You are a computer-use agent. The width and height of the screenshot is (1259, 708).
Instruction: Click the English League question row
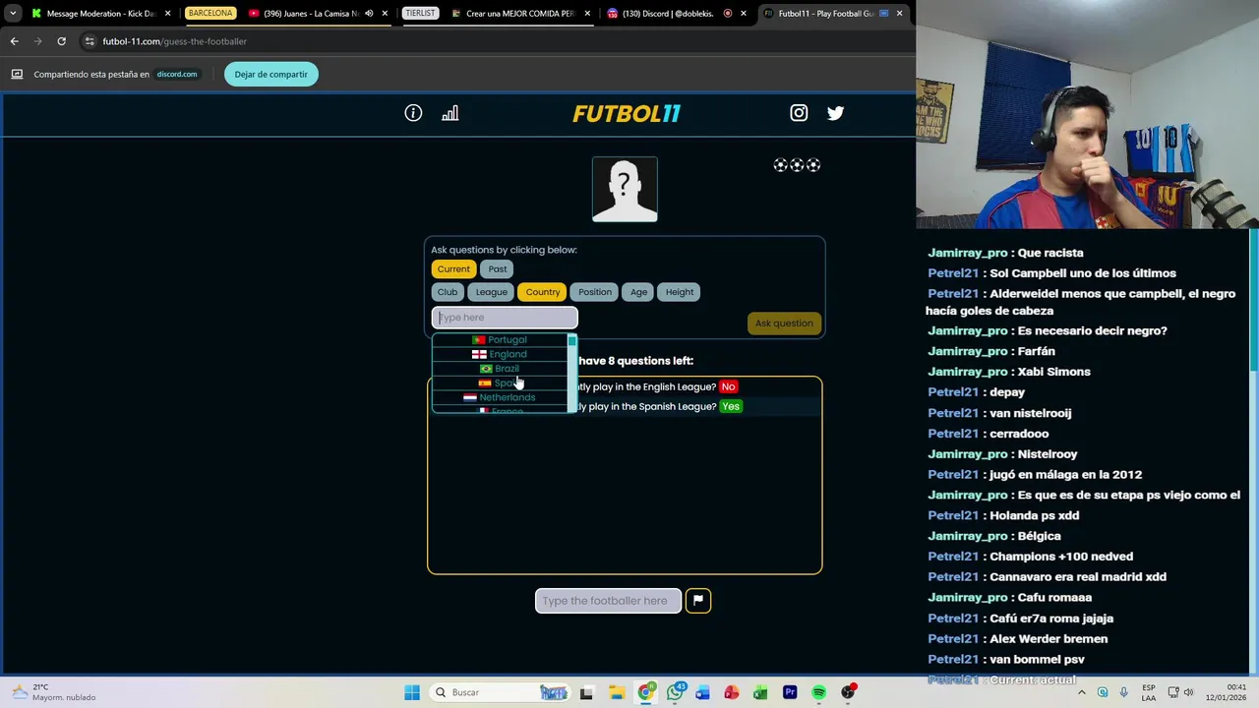tap(625, 386)
